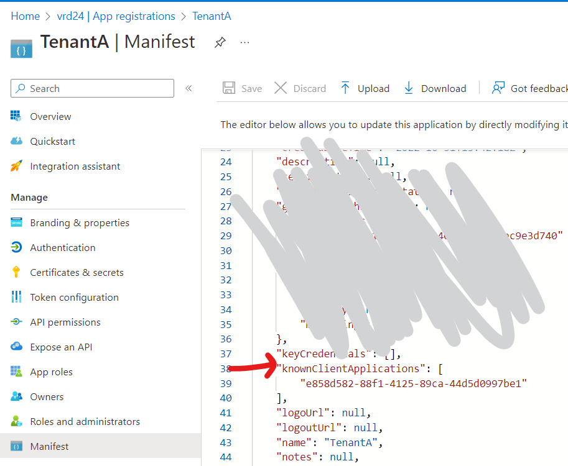Open API permissions menu item
Viewport: 568px width, 466px height.
[x=65, y=322]
